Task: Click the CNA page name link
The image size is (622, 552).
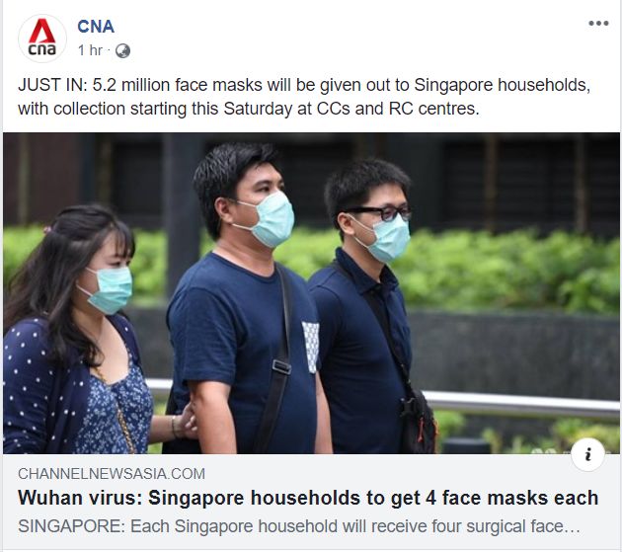Action: tap(96, 27)
